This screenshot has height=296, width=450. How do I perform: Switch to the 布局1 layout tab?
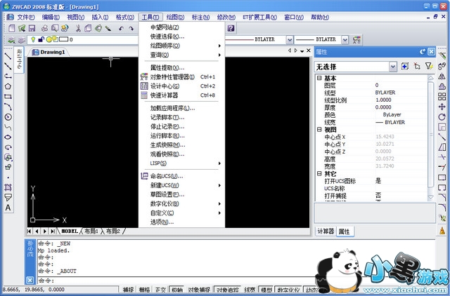pos(91,231)
